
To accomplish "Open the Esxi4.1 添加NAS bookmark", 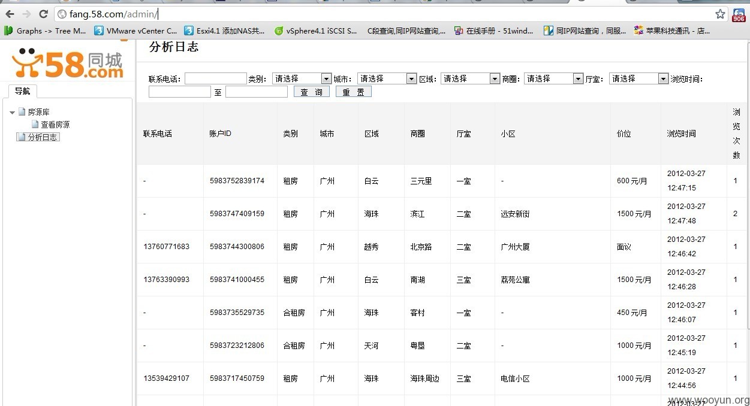I will [225, 31].
